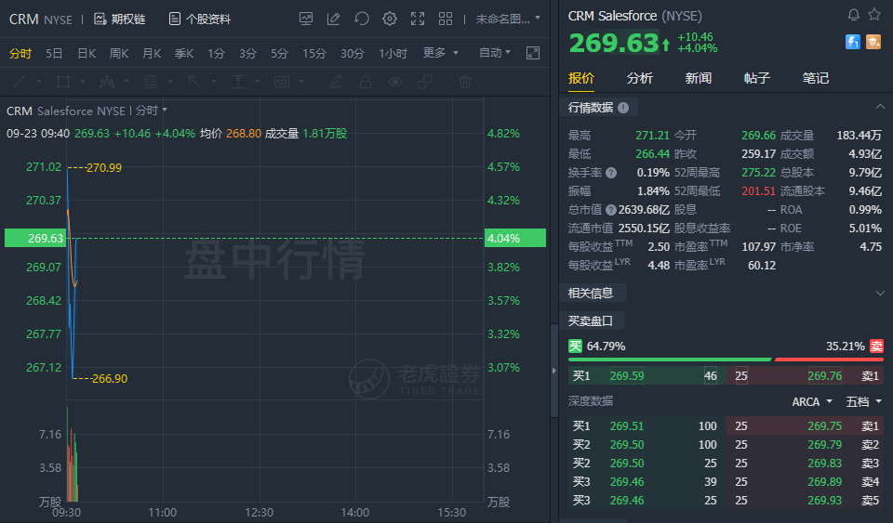Click the panel collapse arrow on divider

click(554, 371)
